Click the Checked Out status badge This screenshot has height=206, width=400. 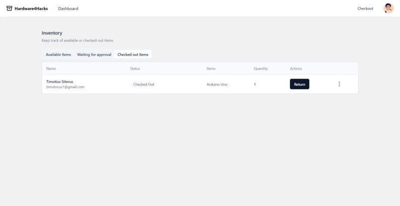click(143, 84)
